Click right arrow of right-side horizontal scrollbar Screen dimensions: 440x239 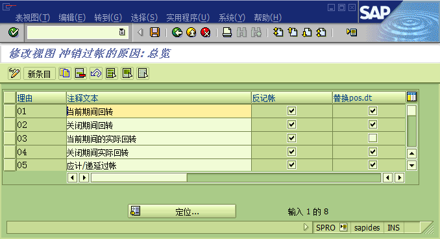(400, 177)
